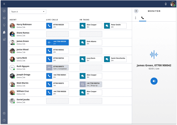This screenshot has width=177, height=125.
Task: Open Peter Smith IM task
Action: point(115,26)
